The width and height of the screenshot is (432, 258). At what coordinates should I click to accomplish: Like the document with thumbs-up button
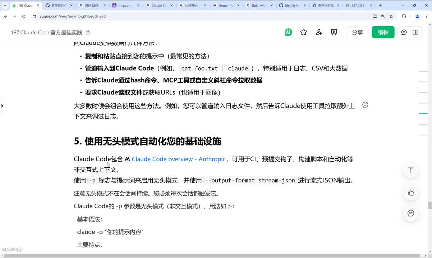411,193
